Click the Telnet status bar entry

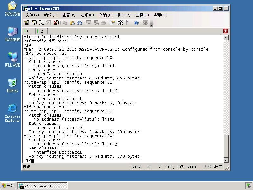click(x=136, y=167)
